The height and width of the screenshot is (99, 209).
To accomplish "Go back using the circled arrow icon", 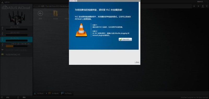I will [40, 14].
